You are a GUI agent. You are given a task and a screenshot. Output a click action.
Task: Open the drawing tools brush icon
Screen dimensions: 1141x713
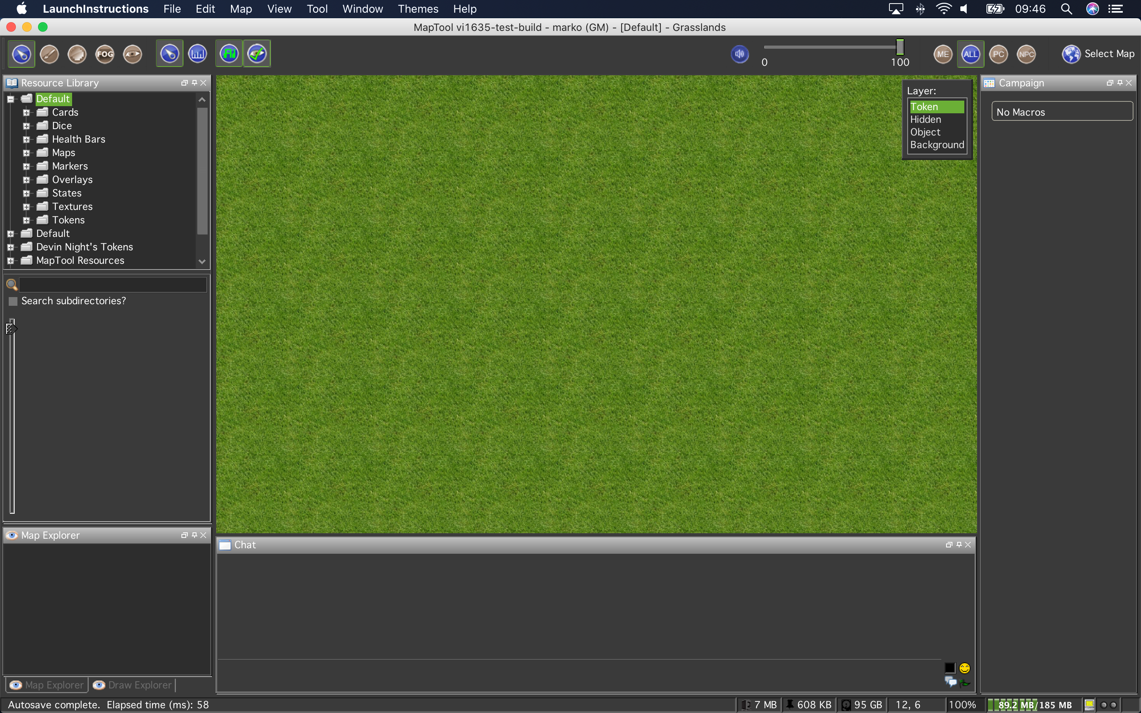pos(49,54)
